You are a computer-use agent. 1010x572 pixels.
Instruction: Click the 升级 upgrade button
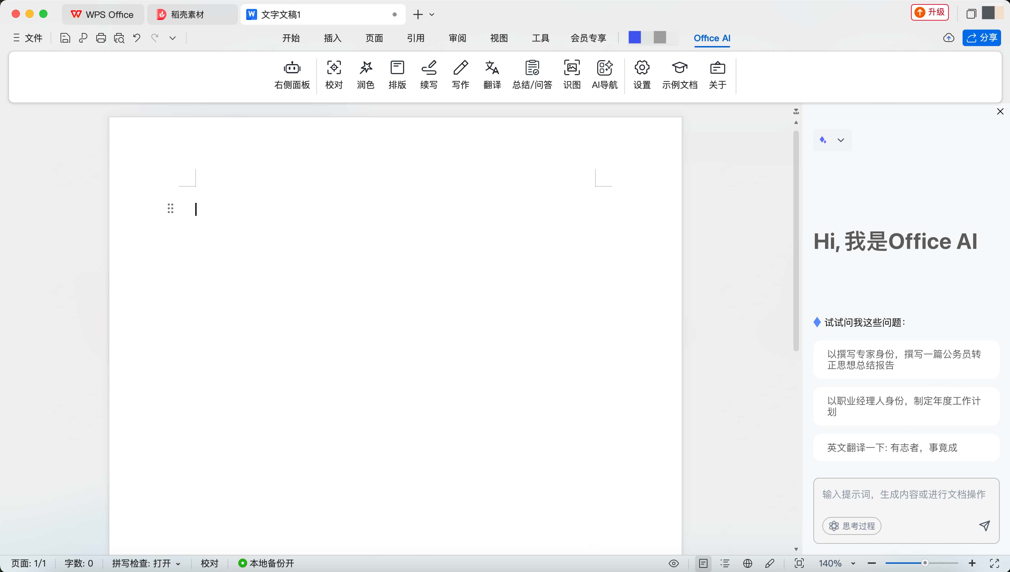tap(930, 12)
